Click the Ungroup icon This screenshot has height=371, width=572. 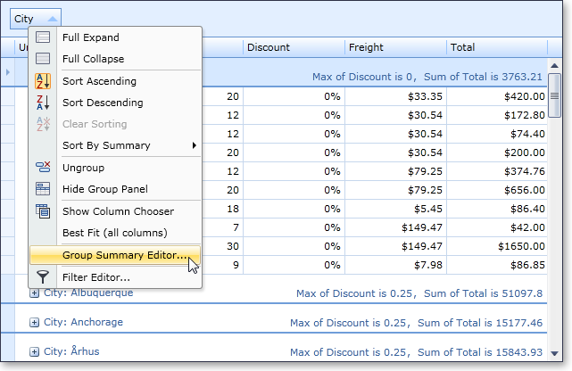pyautogui.click(x=43, y=168)
